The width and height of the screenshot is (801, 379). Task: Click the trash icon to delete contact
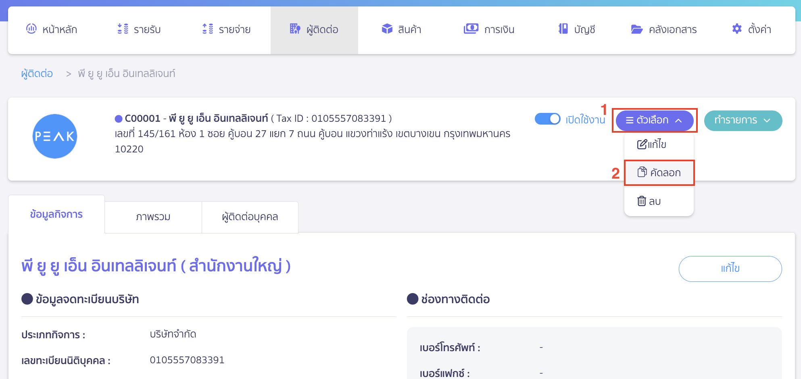[x=641, y=201]
